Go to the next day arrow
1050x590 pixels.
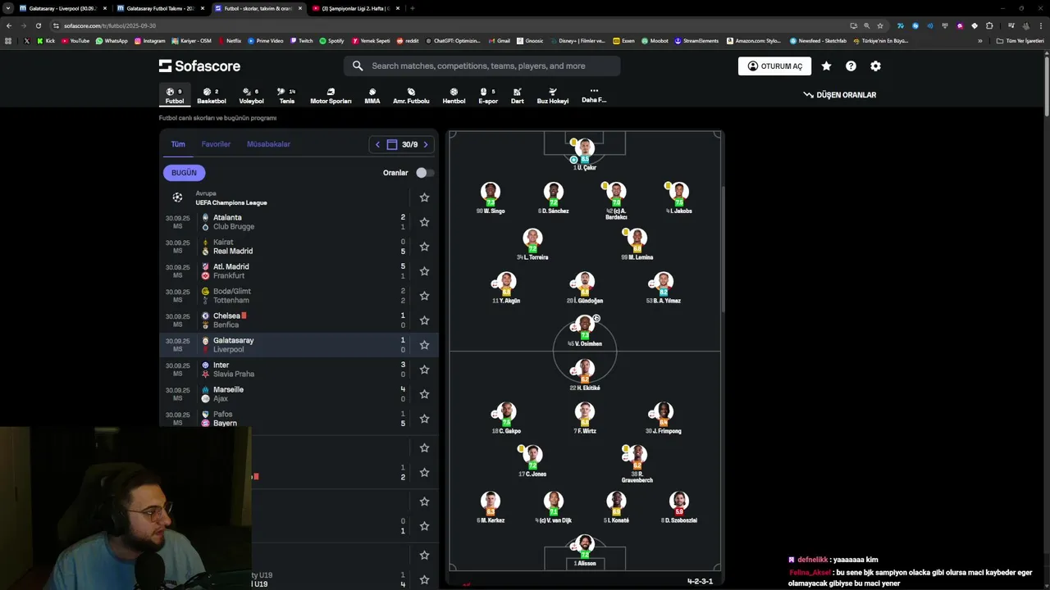pyautogui.click(x=425, y=144)
